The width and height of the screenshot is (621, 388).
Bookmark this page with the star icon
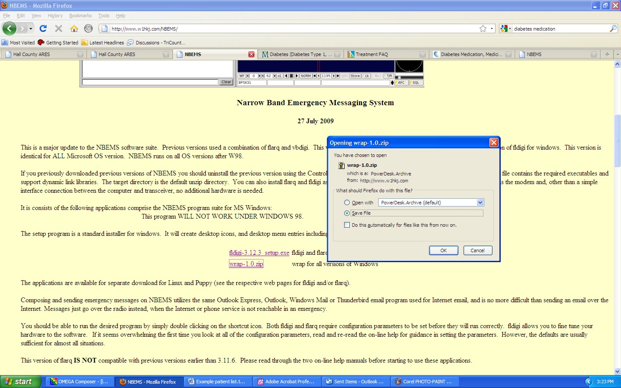click(483, 28)
